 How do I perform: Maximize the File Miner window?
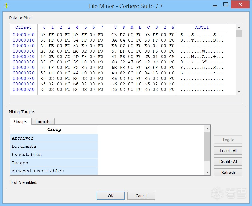tap(226, 5)
